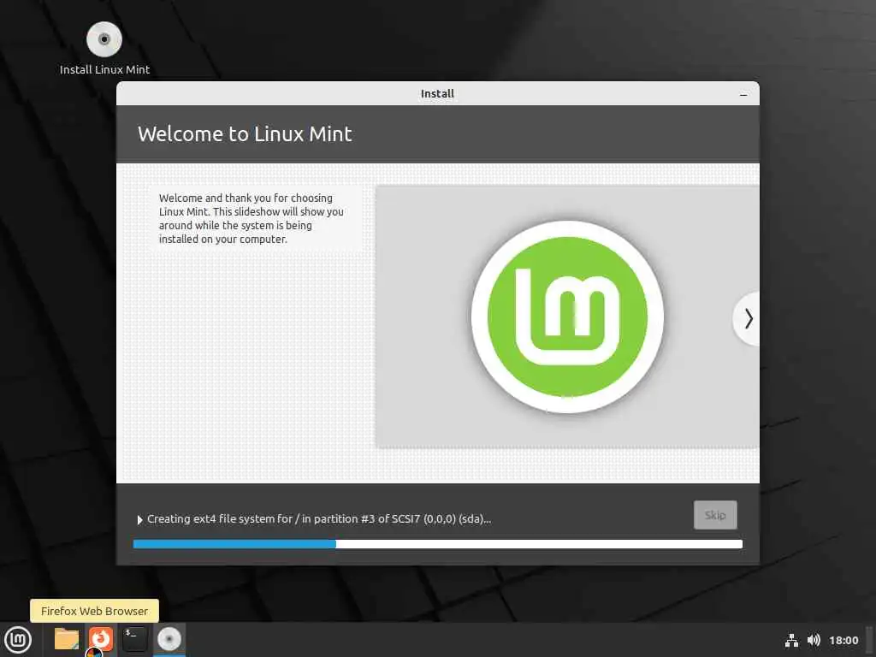Viewport: 876px width, 657px height.
Task: Open the network connections tray icon
Action: coord(791,640)
